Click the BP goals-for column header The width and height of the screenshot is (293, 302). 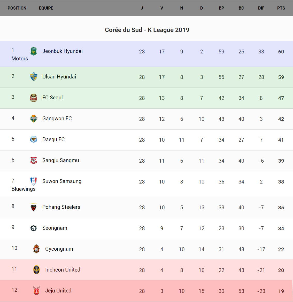tap(221, 8)
